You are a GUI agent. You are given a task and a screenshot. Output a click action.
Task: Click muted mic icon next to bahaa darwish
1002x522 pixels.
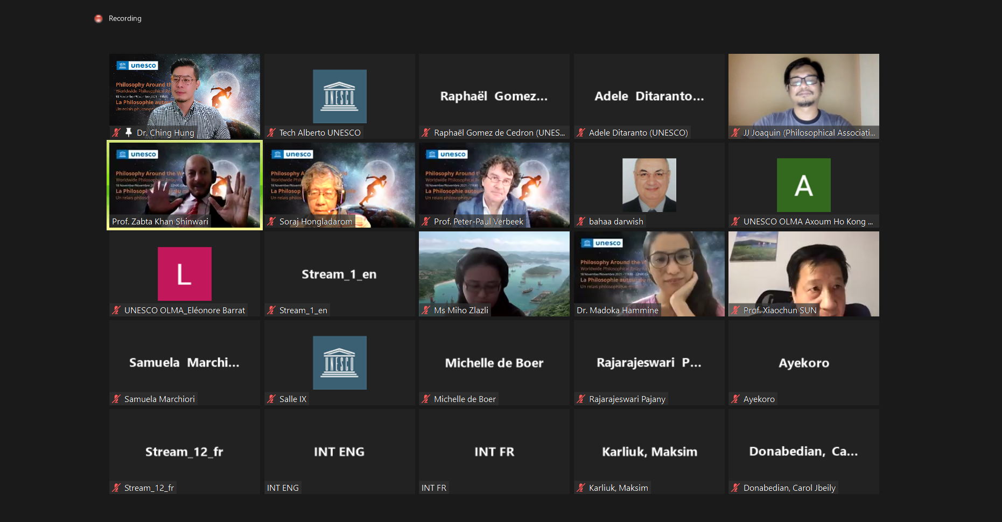click(x=581, y=221)
